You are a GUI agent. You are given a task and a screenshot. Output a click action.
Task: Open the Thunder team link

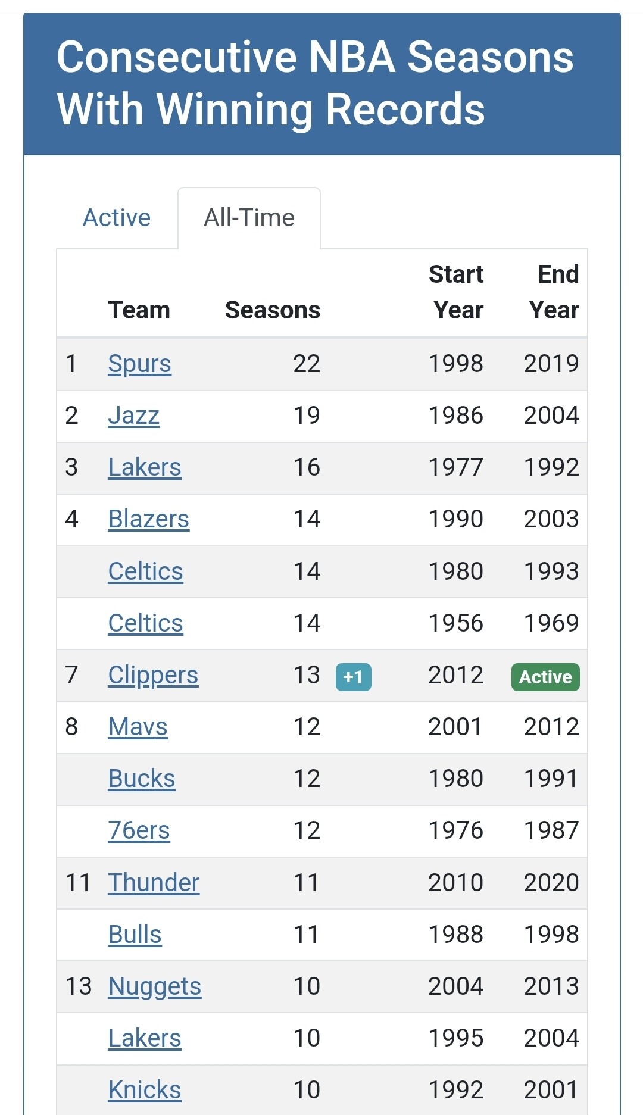point(154,883)
